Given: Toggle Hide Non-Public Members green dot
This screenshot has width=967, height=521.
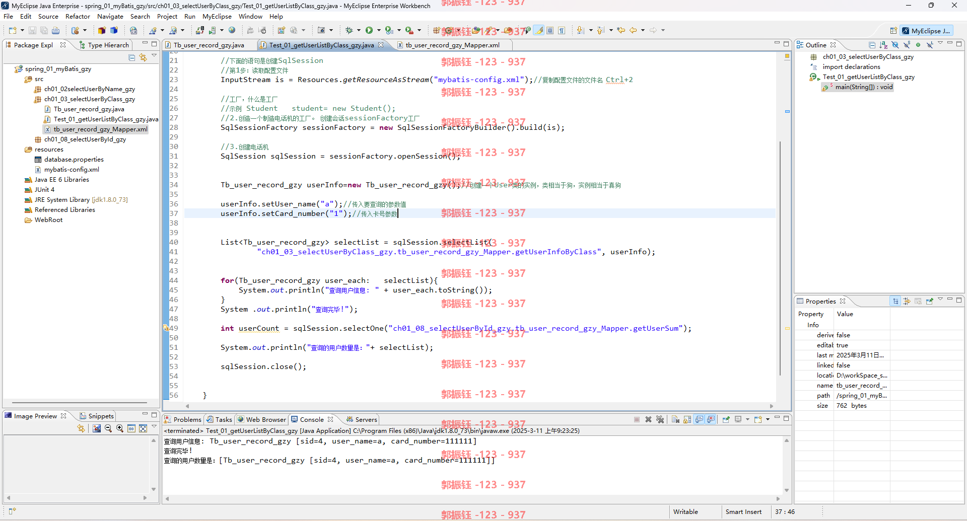Looking at the screenshot, I should [918, 45].
